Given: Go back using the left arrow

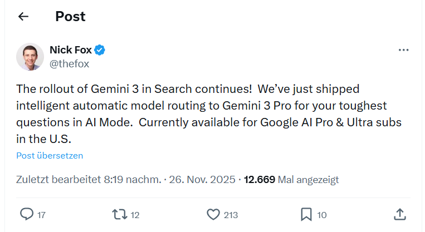Looking at the screenshot, I should click(23, 17).
